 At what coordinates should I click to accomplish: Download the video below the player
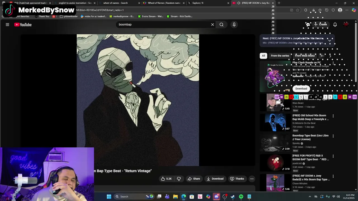pos(215,179)
